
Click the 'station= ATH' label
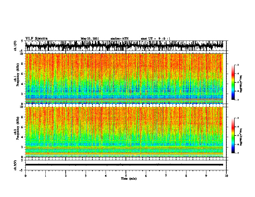(119, 39)
